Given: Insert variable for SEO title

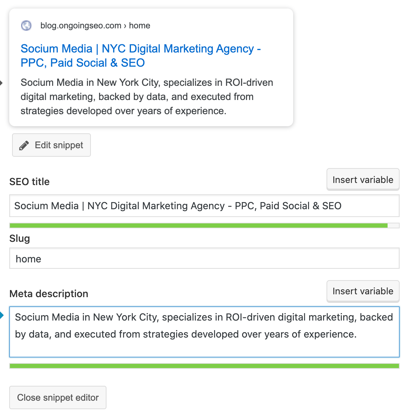Looking at the screenshot, I should (x=363, y=179).
